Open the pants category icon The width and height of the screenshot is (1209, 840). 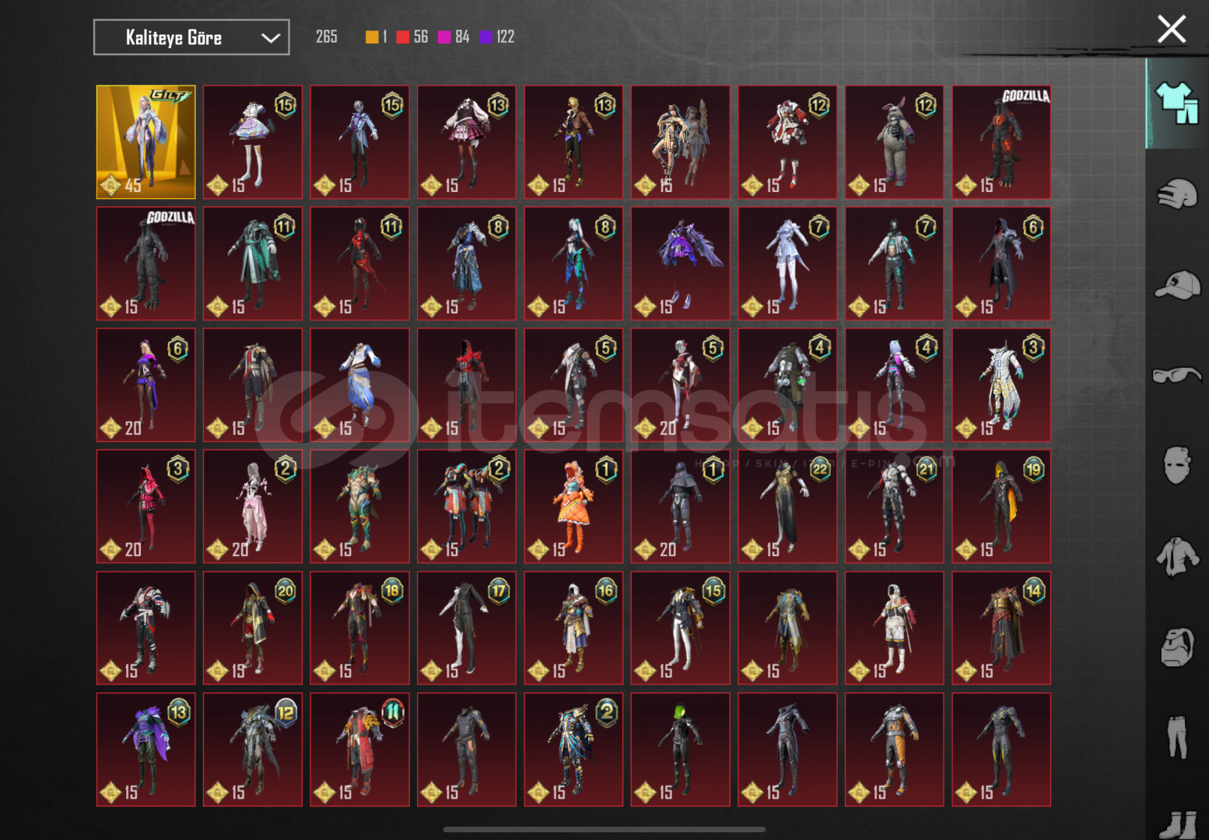point(1176,737)
